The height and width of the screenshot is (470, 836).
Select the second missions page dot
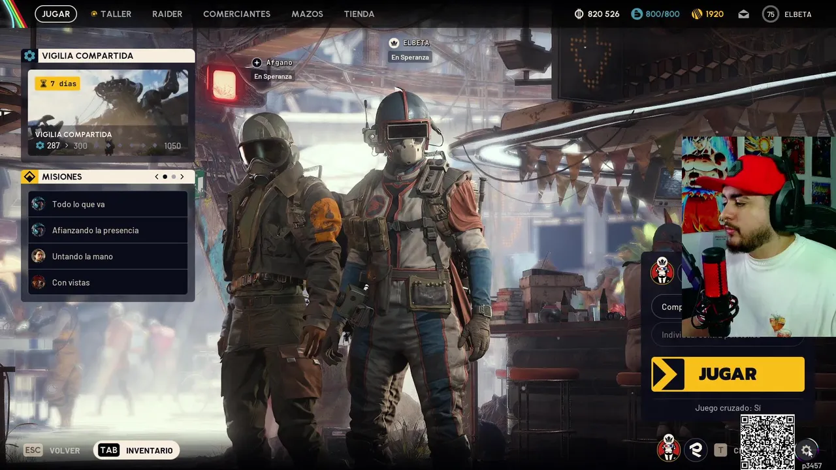[173, 177]
